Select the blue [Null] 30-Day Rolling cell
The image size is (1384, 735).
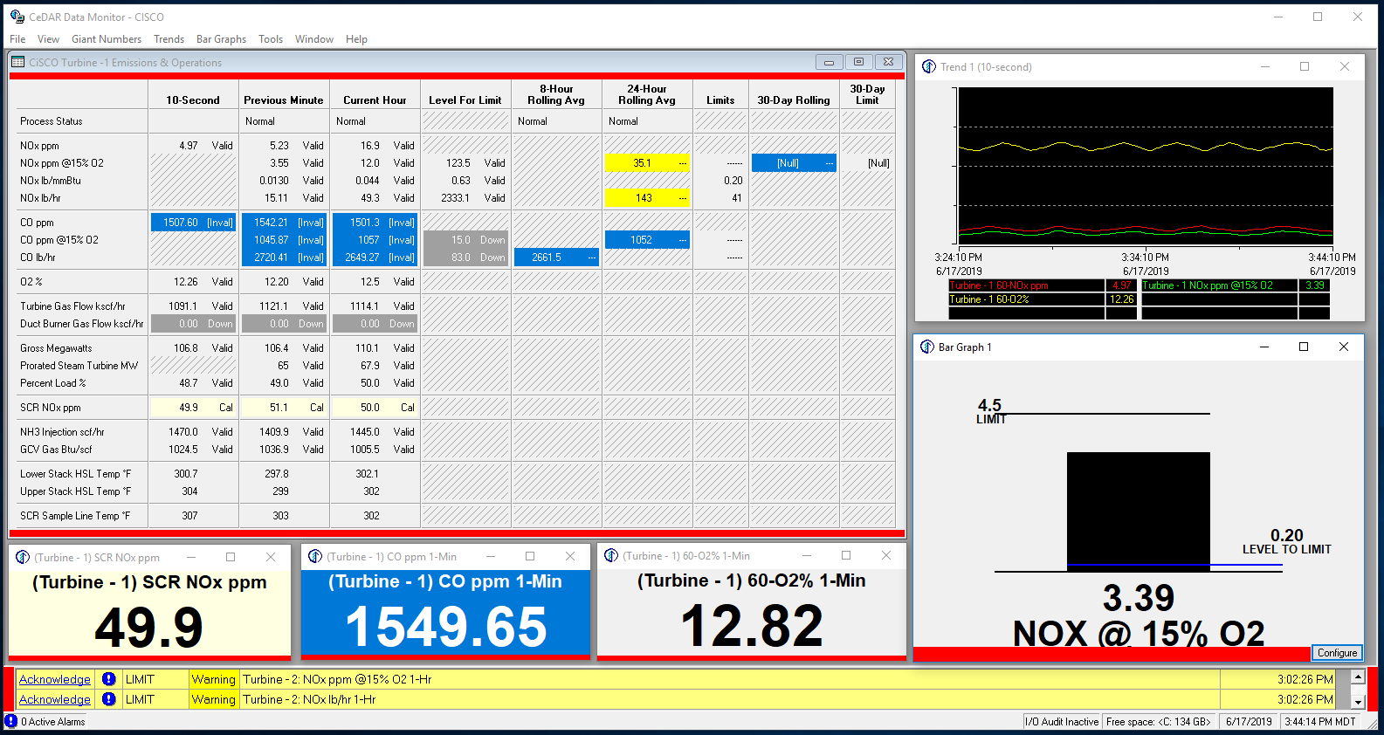(794, 163)
